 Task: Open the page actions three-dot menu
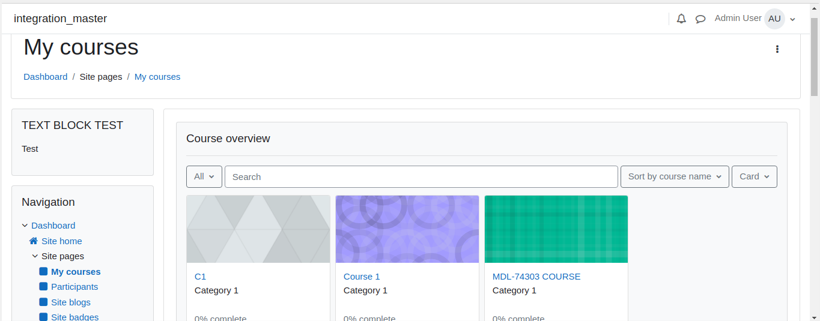(777, 49)
